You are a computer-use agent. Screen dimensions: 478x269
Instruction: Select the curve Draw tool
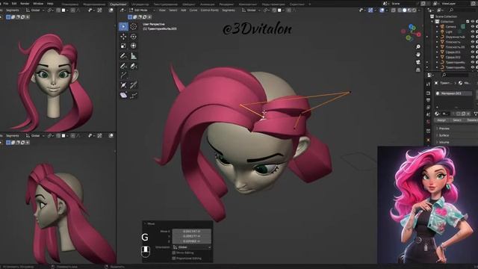123,66
